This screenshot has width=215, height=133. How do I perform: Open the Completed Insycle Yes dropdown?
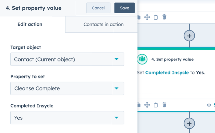click(x=67, y=118)
